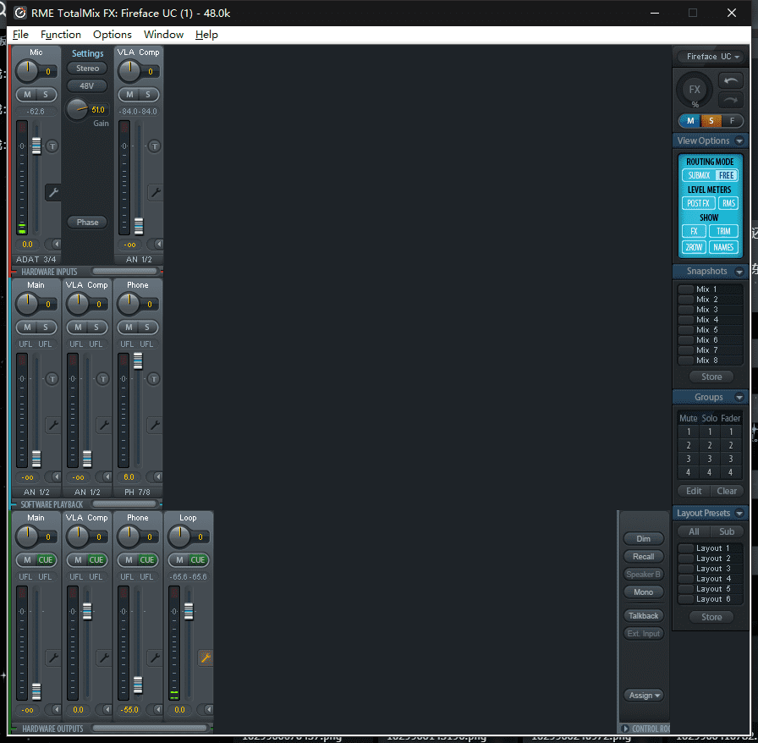Open the Mic input channel wrench settings
758x743 pixels.
click(53, 193)
